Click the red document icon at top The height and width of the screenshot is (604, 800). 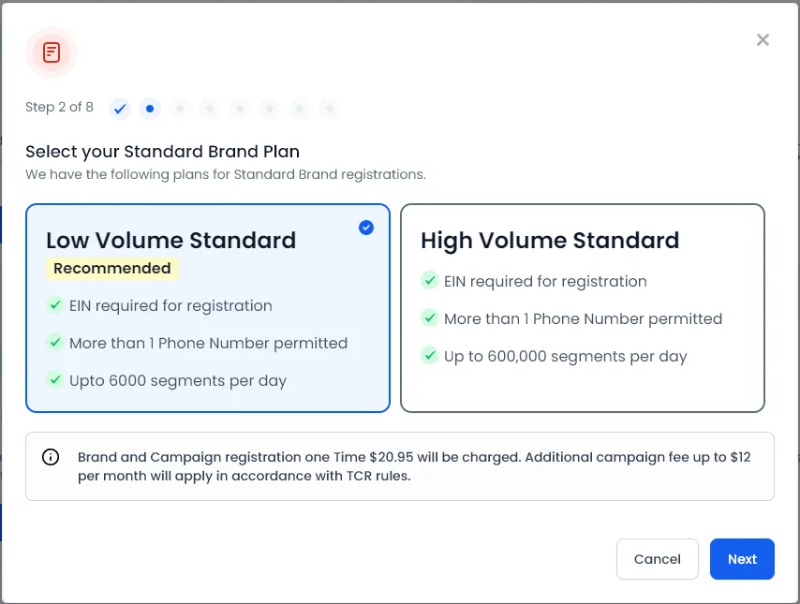52,52
